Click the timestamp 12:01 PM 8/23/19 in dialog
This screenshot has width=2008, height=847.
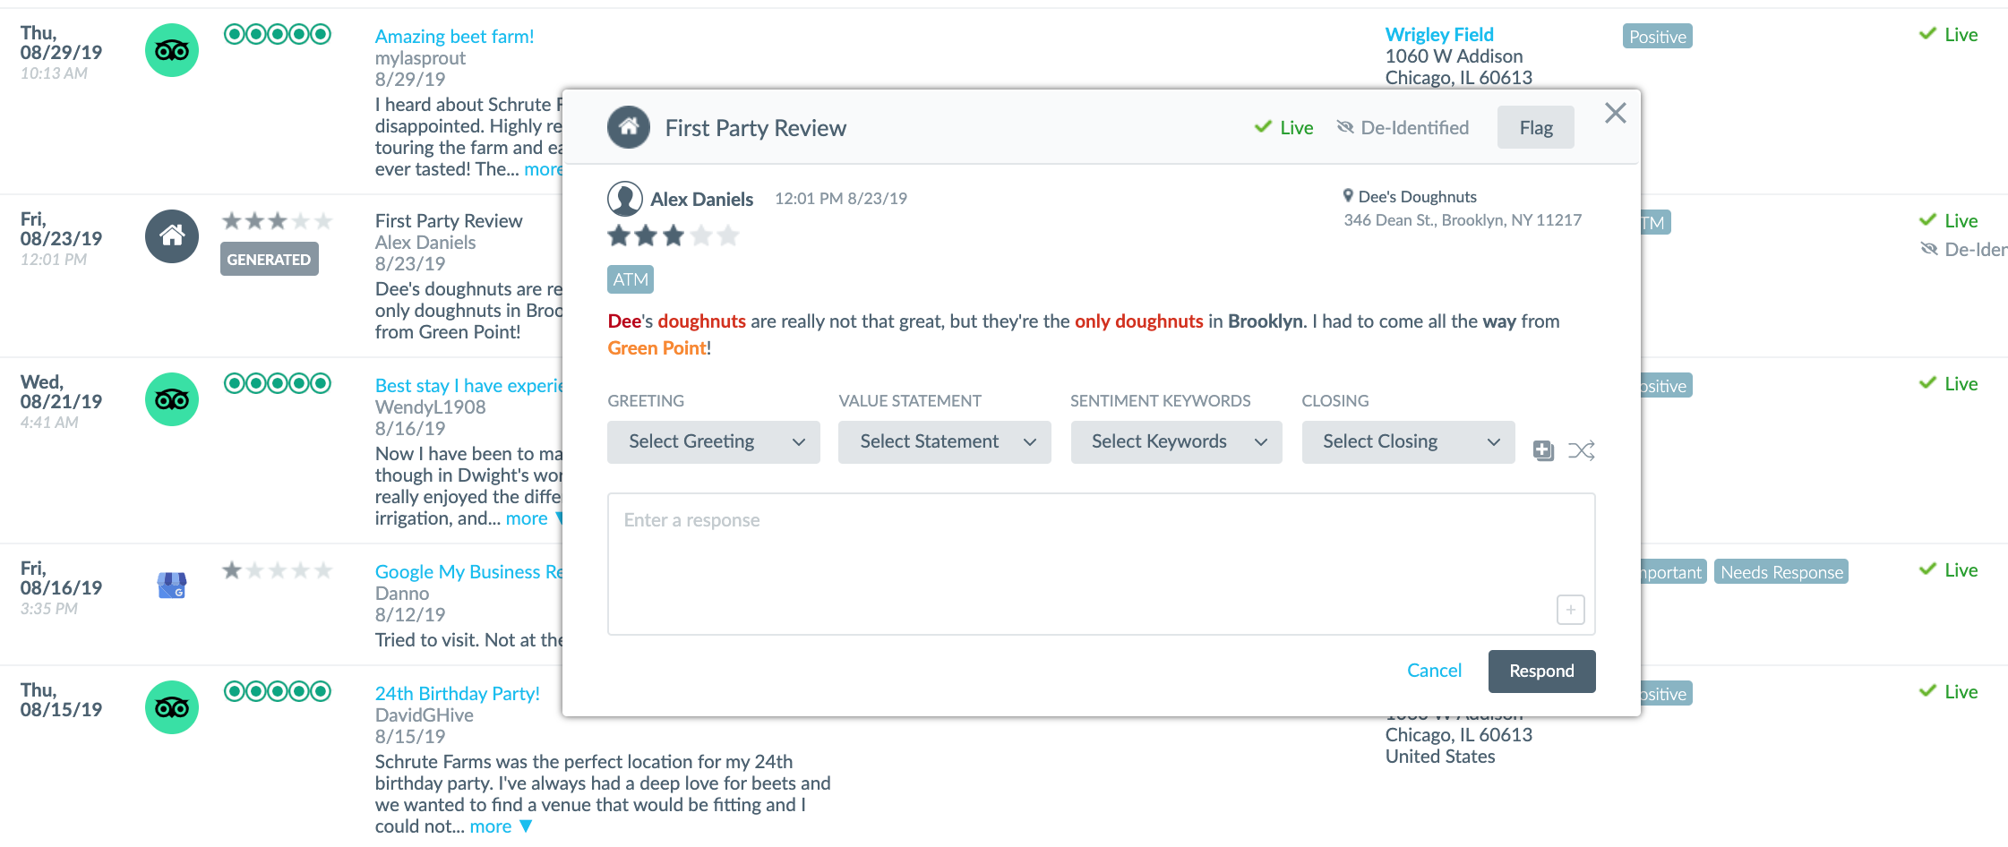[841, 199]
